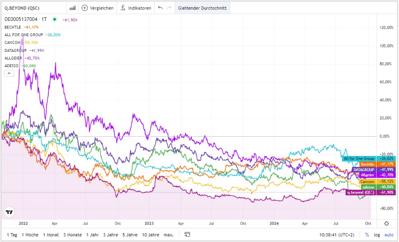Viewport: 399px width, 242px height.
Task: Open chart settings gear icon
Action: click(x=386, y=224)
